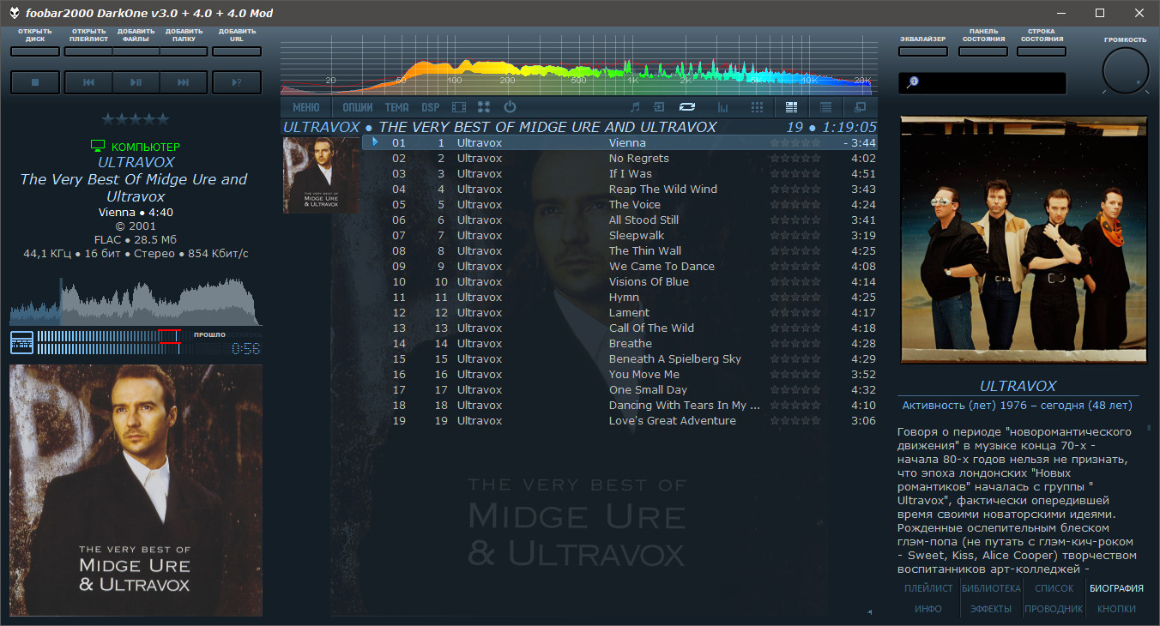Click the playing indicator on Vienna row

(x=375, y=142)
